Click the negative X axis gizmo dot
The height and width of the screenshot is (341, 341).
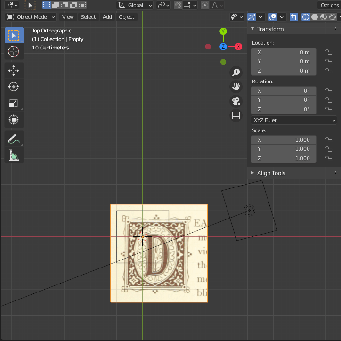tap(208, 47)
